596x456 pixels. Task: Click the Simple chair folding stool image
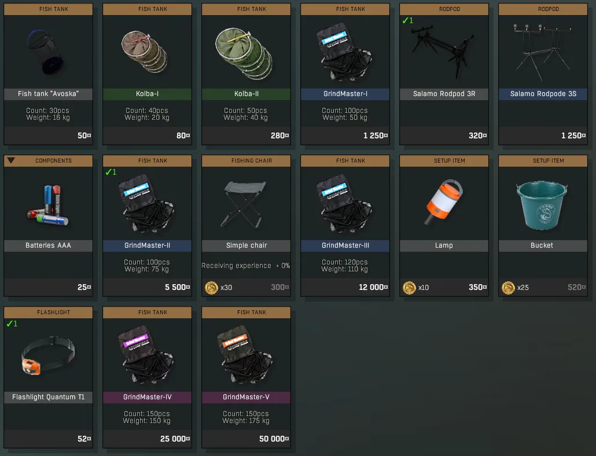coord(244,204)
